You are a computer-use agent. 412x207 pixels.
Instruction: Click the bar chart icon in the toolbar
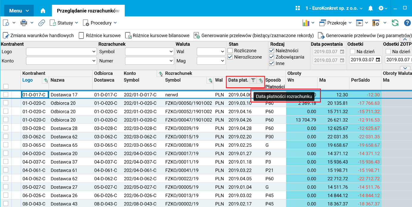[306, 23]
